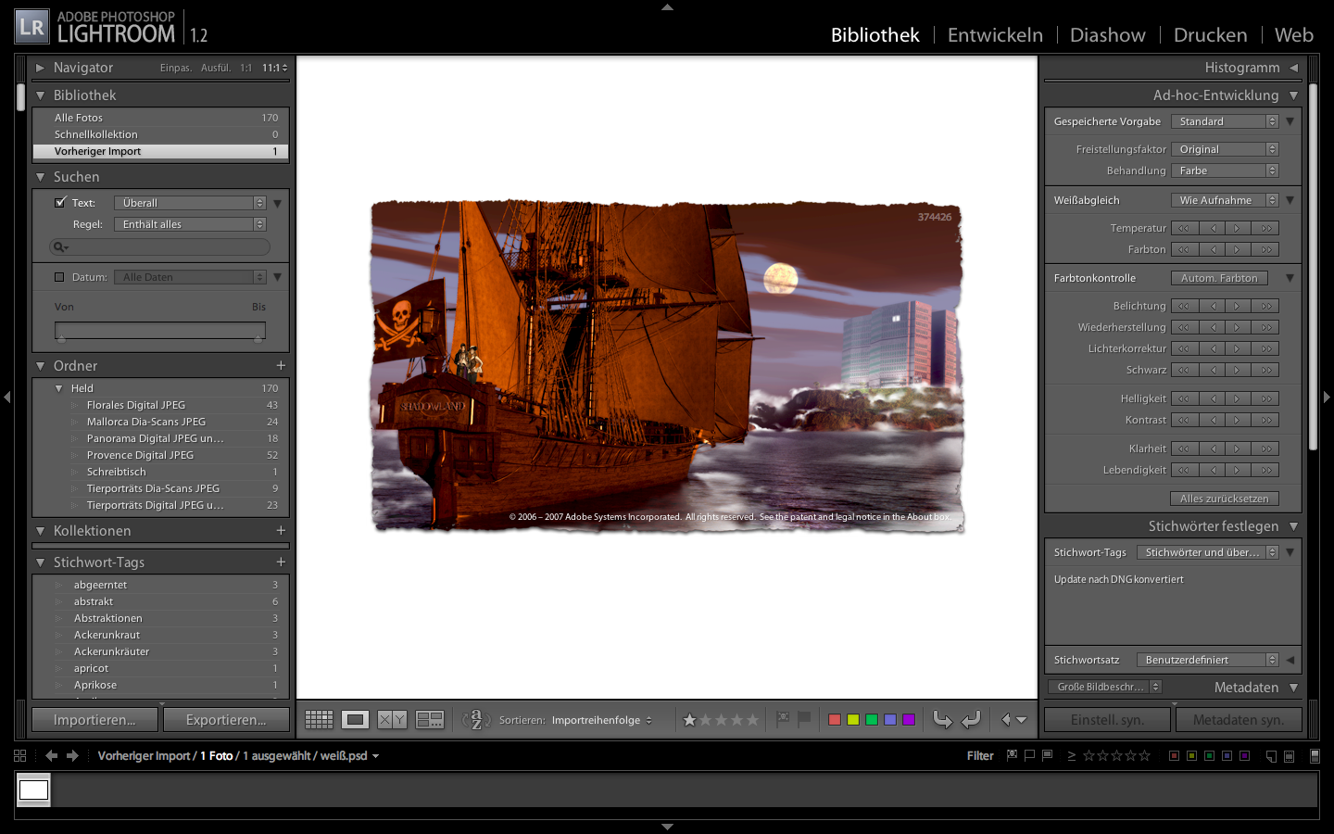
Task: Open Gespeicherte Vorgabe Standard dropdown
Action: [x=1224, y=121]
